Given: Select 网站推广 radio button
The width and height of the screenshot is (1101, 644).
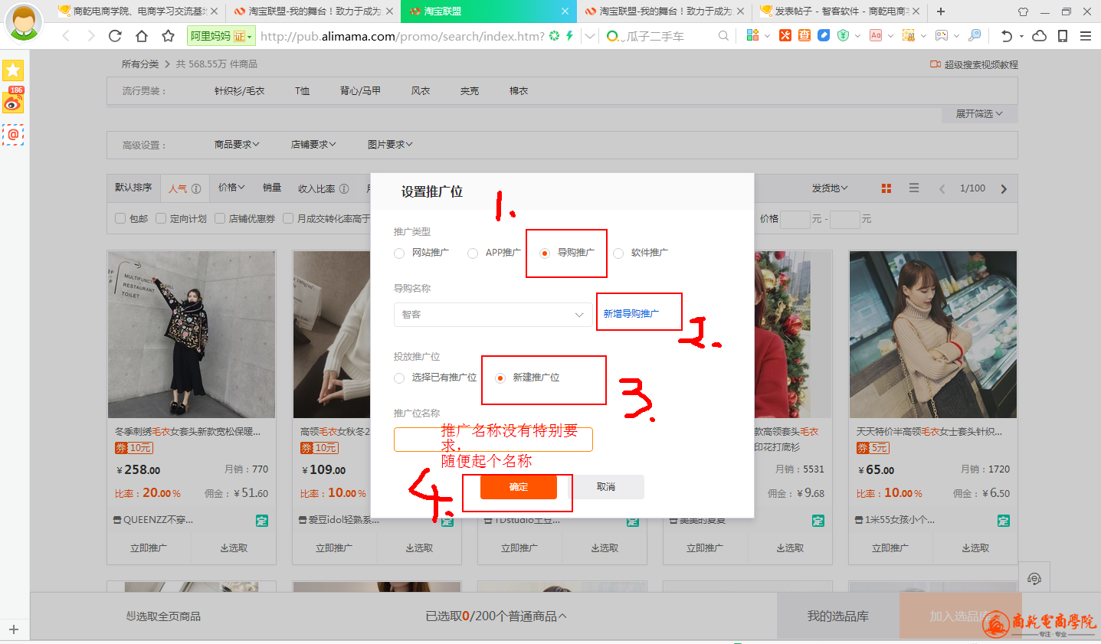Looking at the screenshot, I should tap(399, 253).
